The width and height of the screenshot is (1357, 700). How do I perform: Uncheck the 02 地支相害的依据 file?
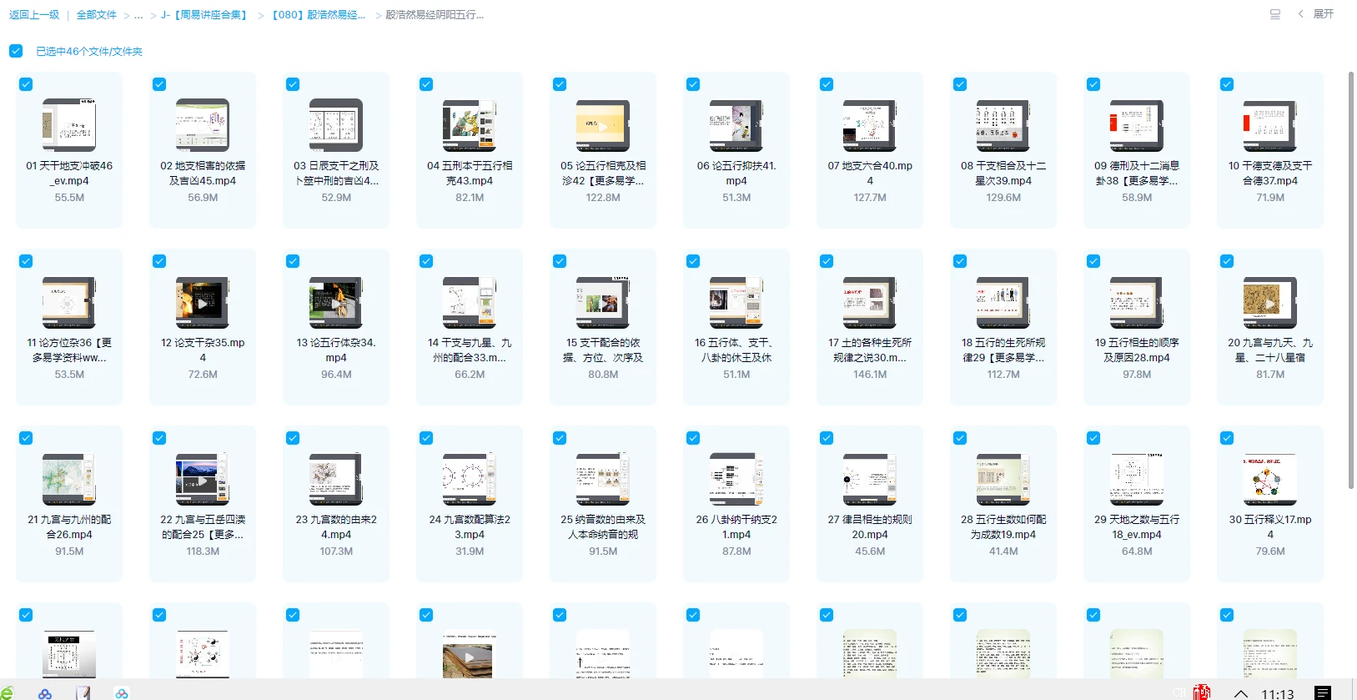click(159, 84)
